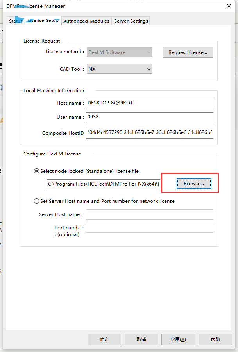
Task: Click the Request license... button
Action: pos(188,52)
